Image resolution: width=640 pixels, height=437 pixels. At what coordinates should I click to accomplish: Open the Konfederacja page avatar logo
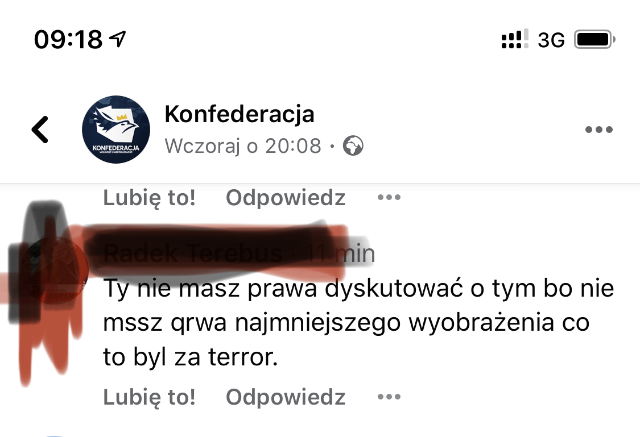point(116,130)
